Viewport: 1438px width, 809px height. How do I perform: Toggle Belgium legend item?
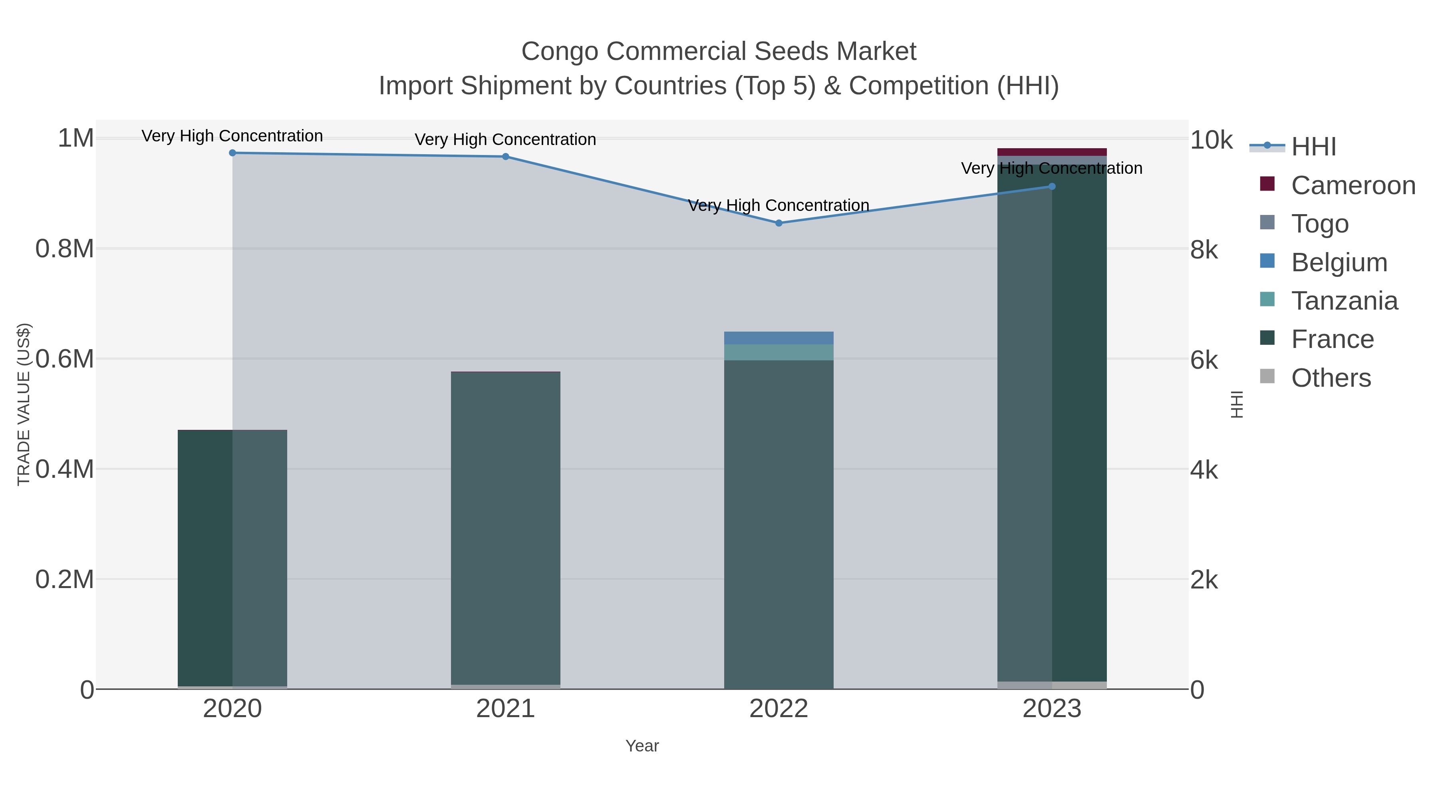tap(1324, 262)
